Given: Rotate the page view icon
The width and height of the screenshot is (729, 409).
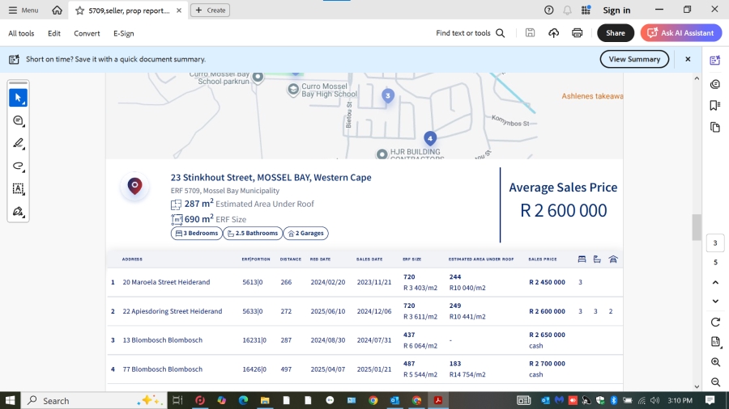Looking at the screenshot, I should click(x=715, y=323).
